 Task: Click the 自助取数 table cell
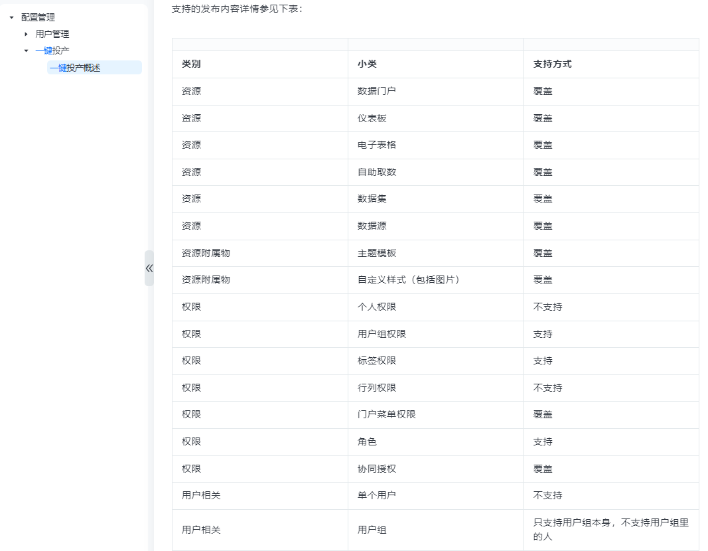click(376, 172)
